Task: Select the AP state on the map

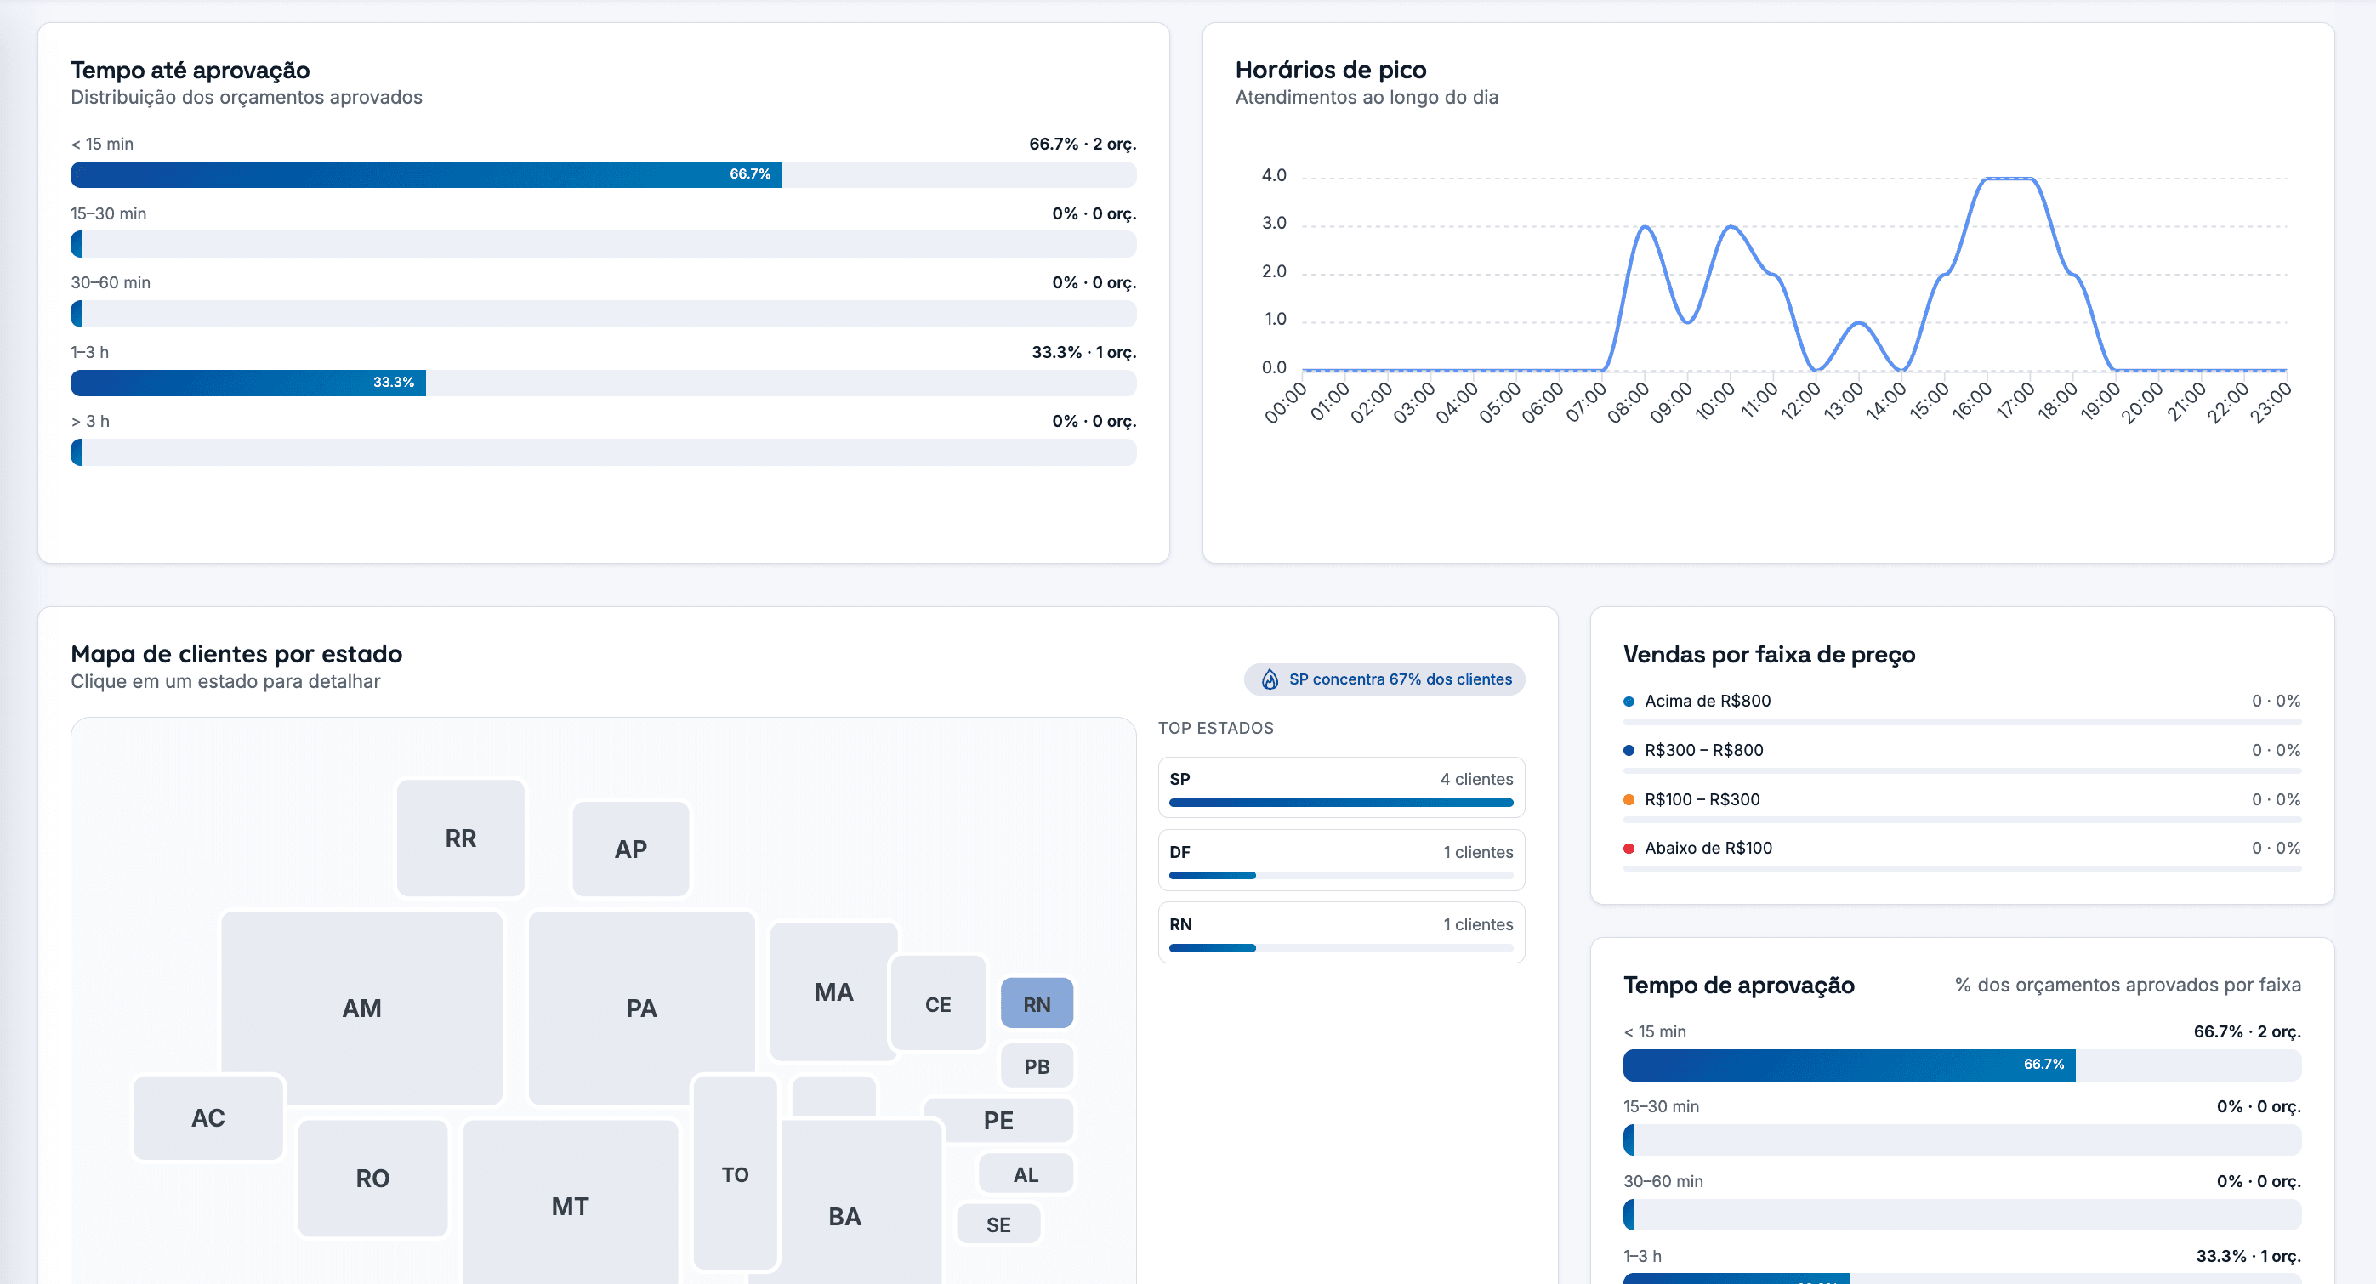Action: 631,849
